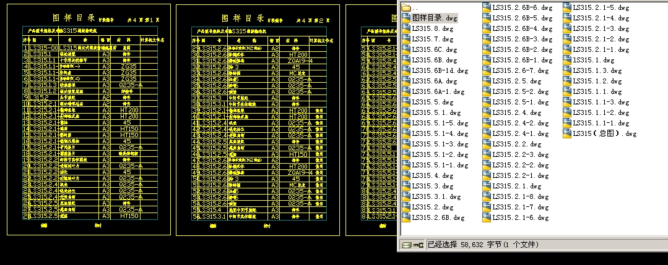Image resolution: width=668 pixels, height=265 pixels.
Task: Select file LS315.3.dwg
Action: (427, 186)
